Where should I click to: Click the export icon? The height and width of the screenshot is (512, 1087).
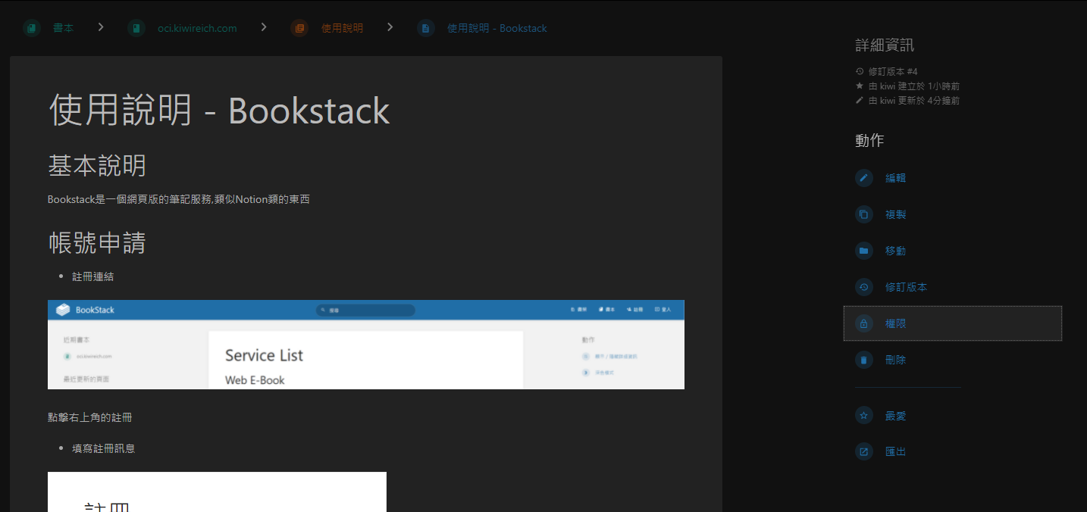point(863,451)
